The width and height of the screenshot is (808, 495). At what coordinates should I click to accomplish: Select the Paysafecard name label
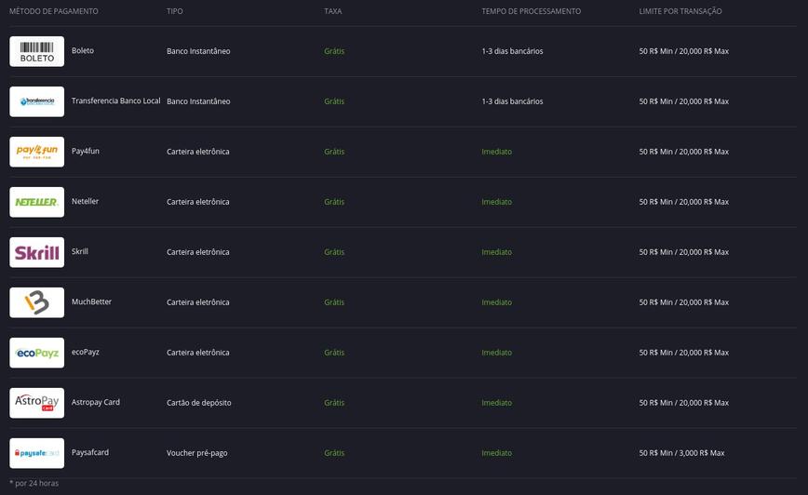pos(90,452)
